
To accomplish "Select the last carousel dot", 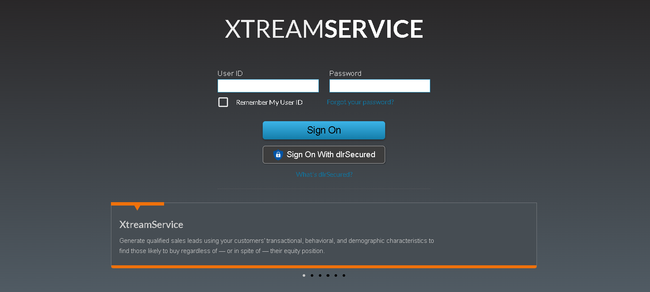I will coord(344,275).
